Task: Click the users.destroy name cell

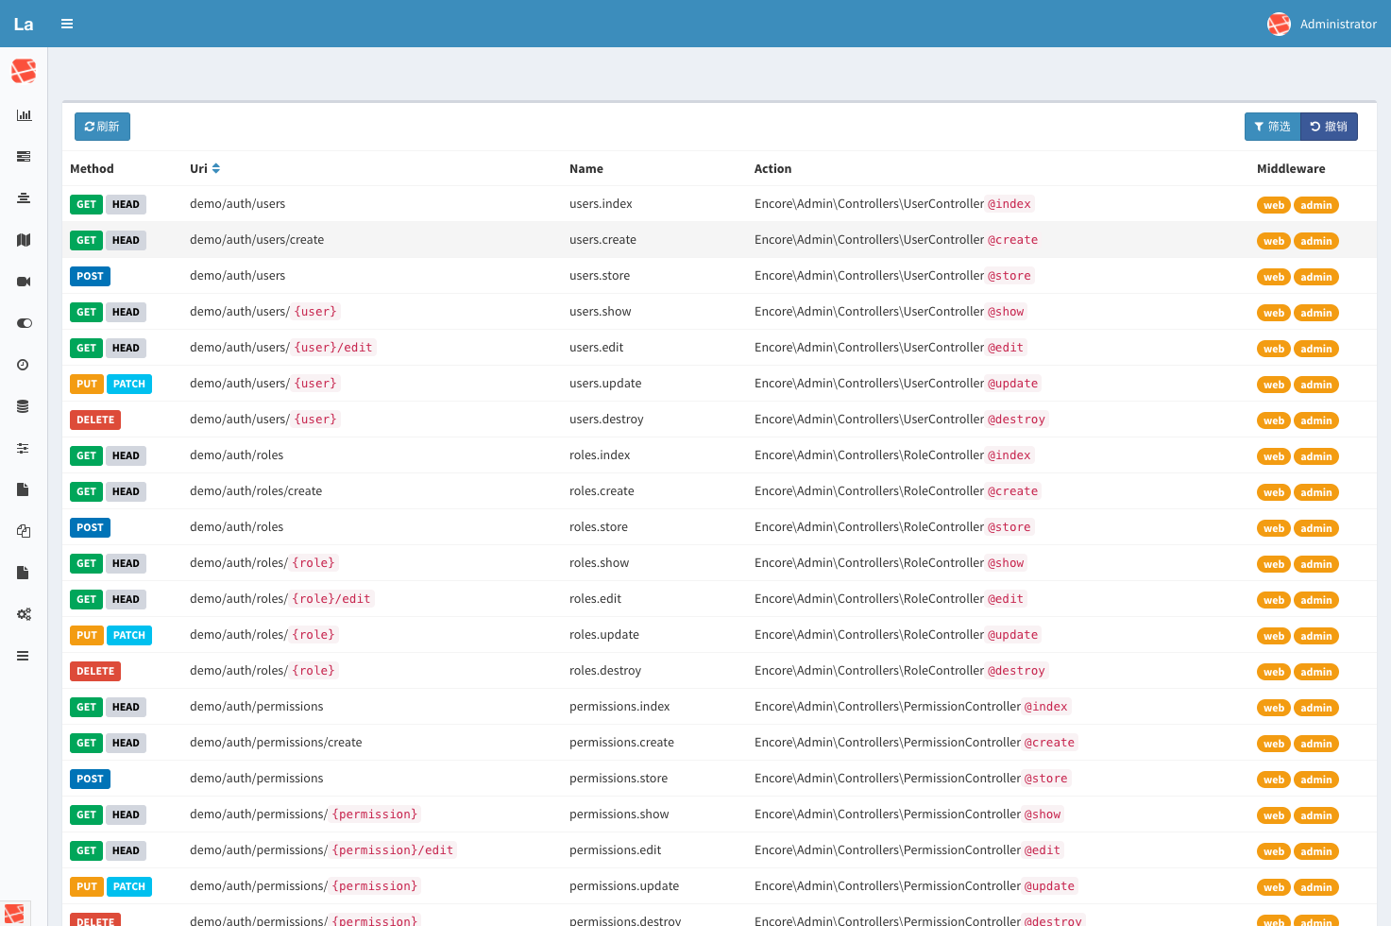Action: [606, 420]
